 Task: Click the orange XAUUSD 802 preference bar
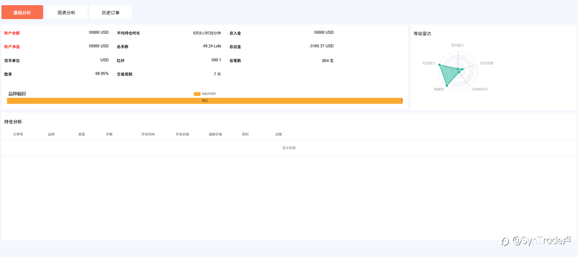click(205, 101)
